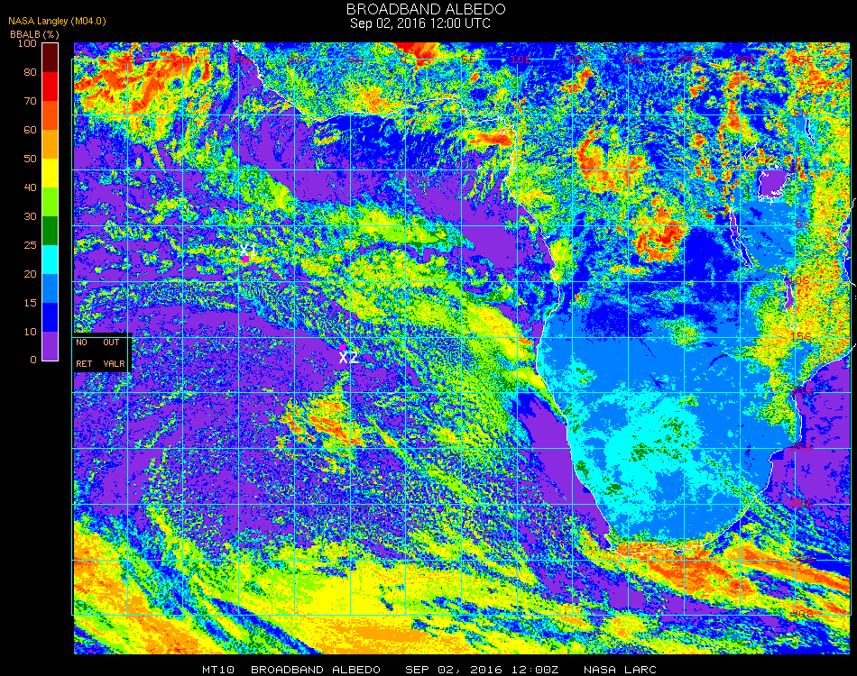Click the legend value '40'
The height and width of the screenshot is (676, 857).
(30, 187)
